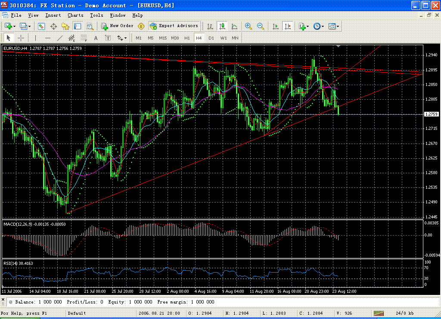Select the Fibonacci Retracement tool
Image resolution: width=441 pixels, height=319 pixels.
click(84, 38)
